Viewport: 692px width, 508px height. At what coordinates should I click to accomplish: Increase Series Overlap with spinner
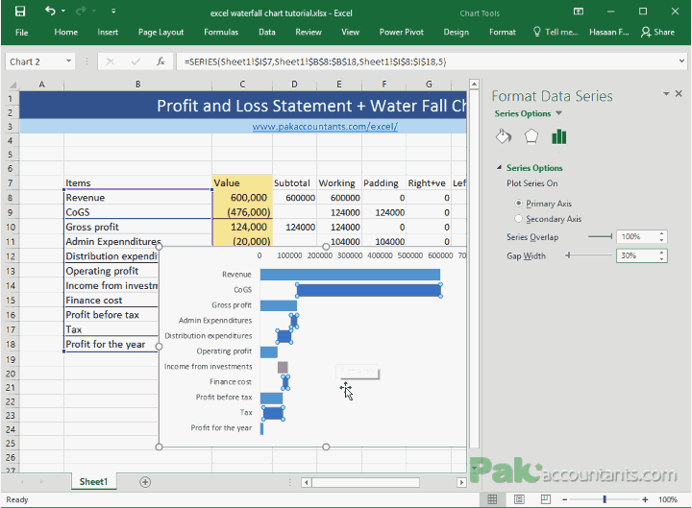(x=661, y=233)
